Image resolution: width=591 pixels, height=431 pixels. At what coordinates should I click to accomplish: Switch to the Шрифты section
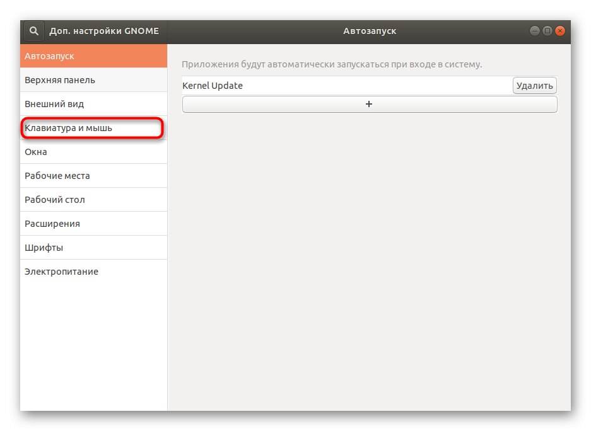click(93, 248)
